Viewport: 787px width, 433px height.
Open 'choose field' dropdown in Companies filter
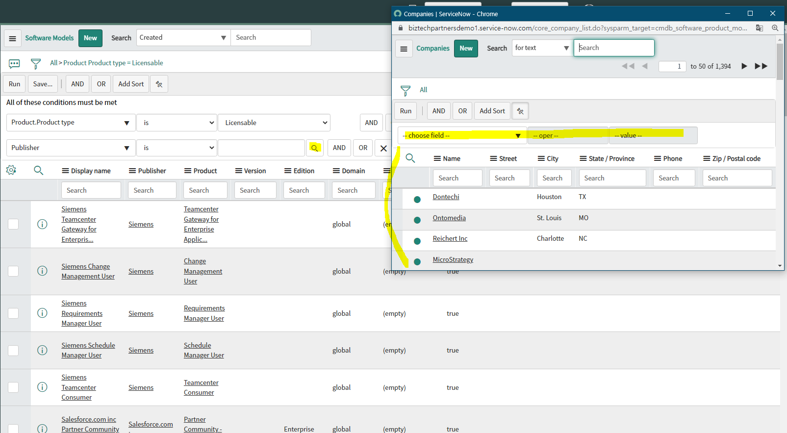[x=461, y=135]
